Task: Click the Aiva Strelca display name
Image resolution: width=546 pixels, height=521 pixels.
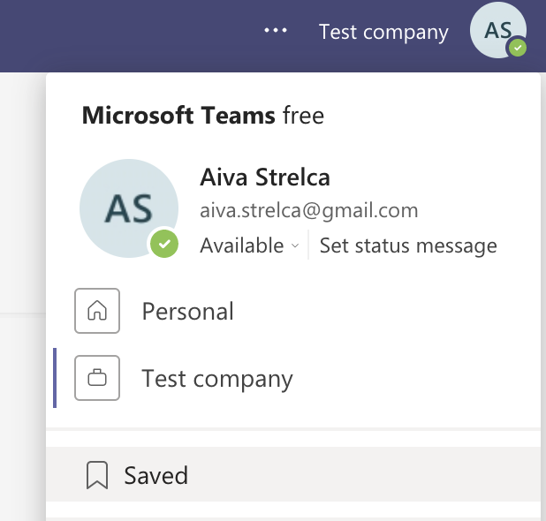Action: pyautogui.click(x=265, y=177)
